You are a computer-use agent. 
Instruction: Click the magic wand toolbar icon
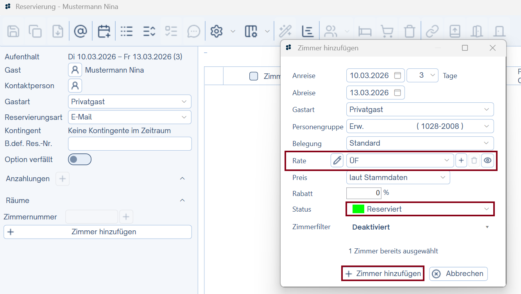[x=285, y=31]
